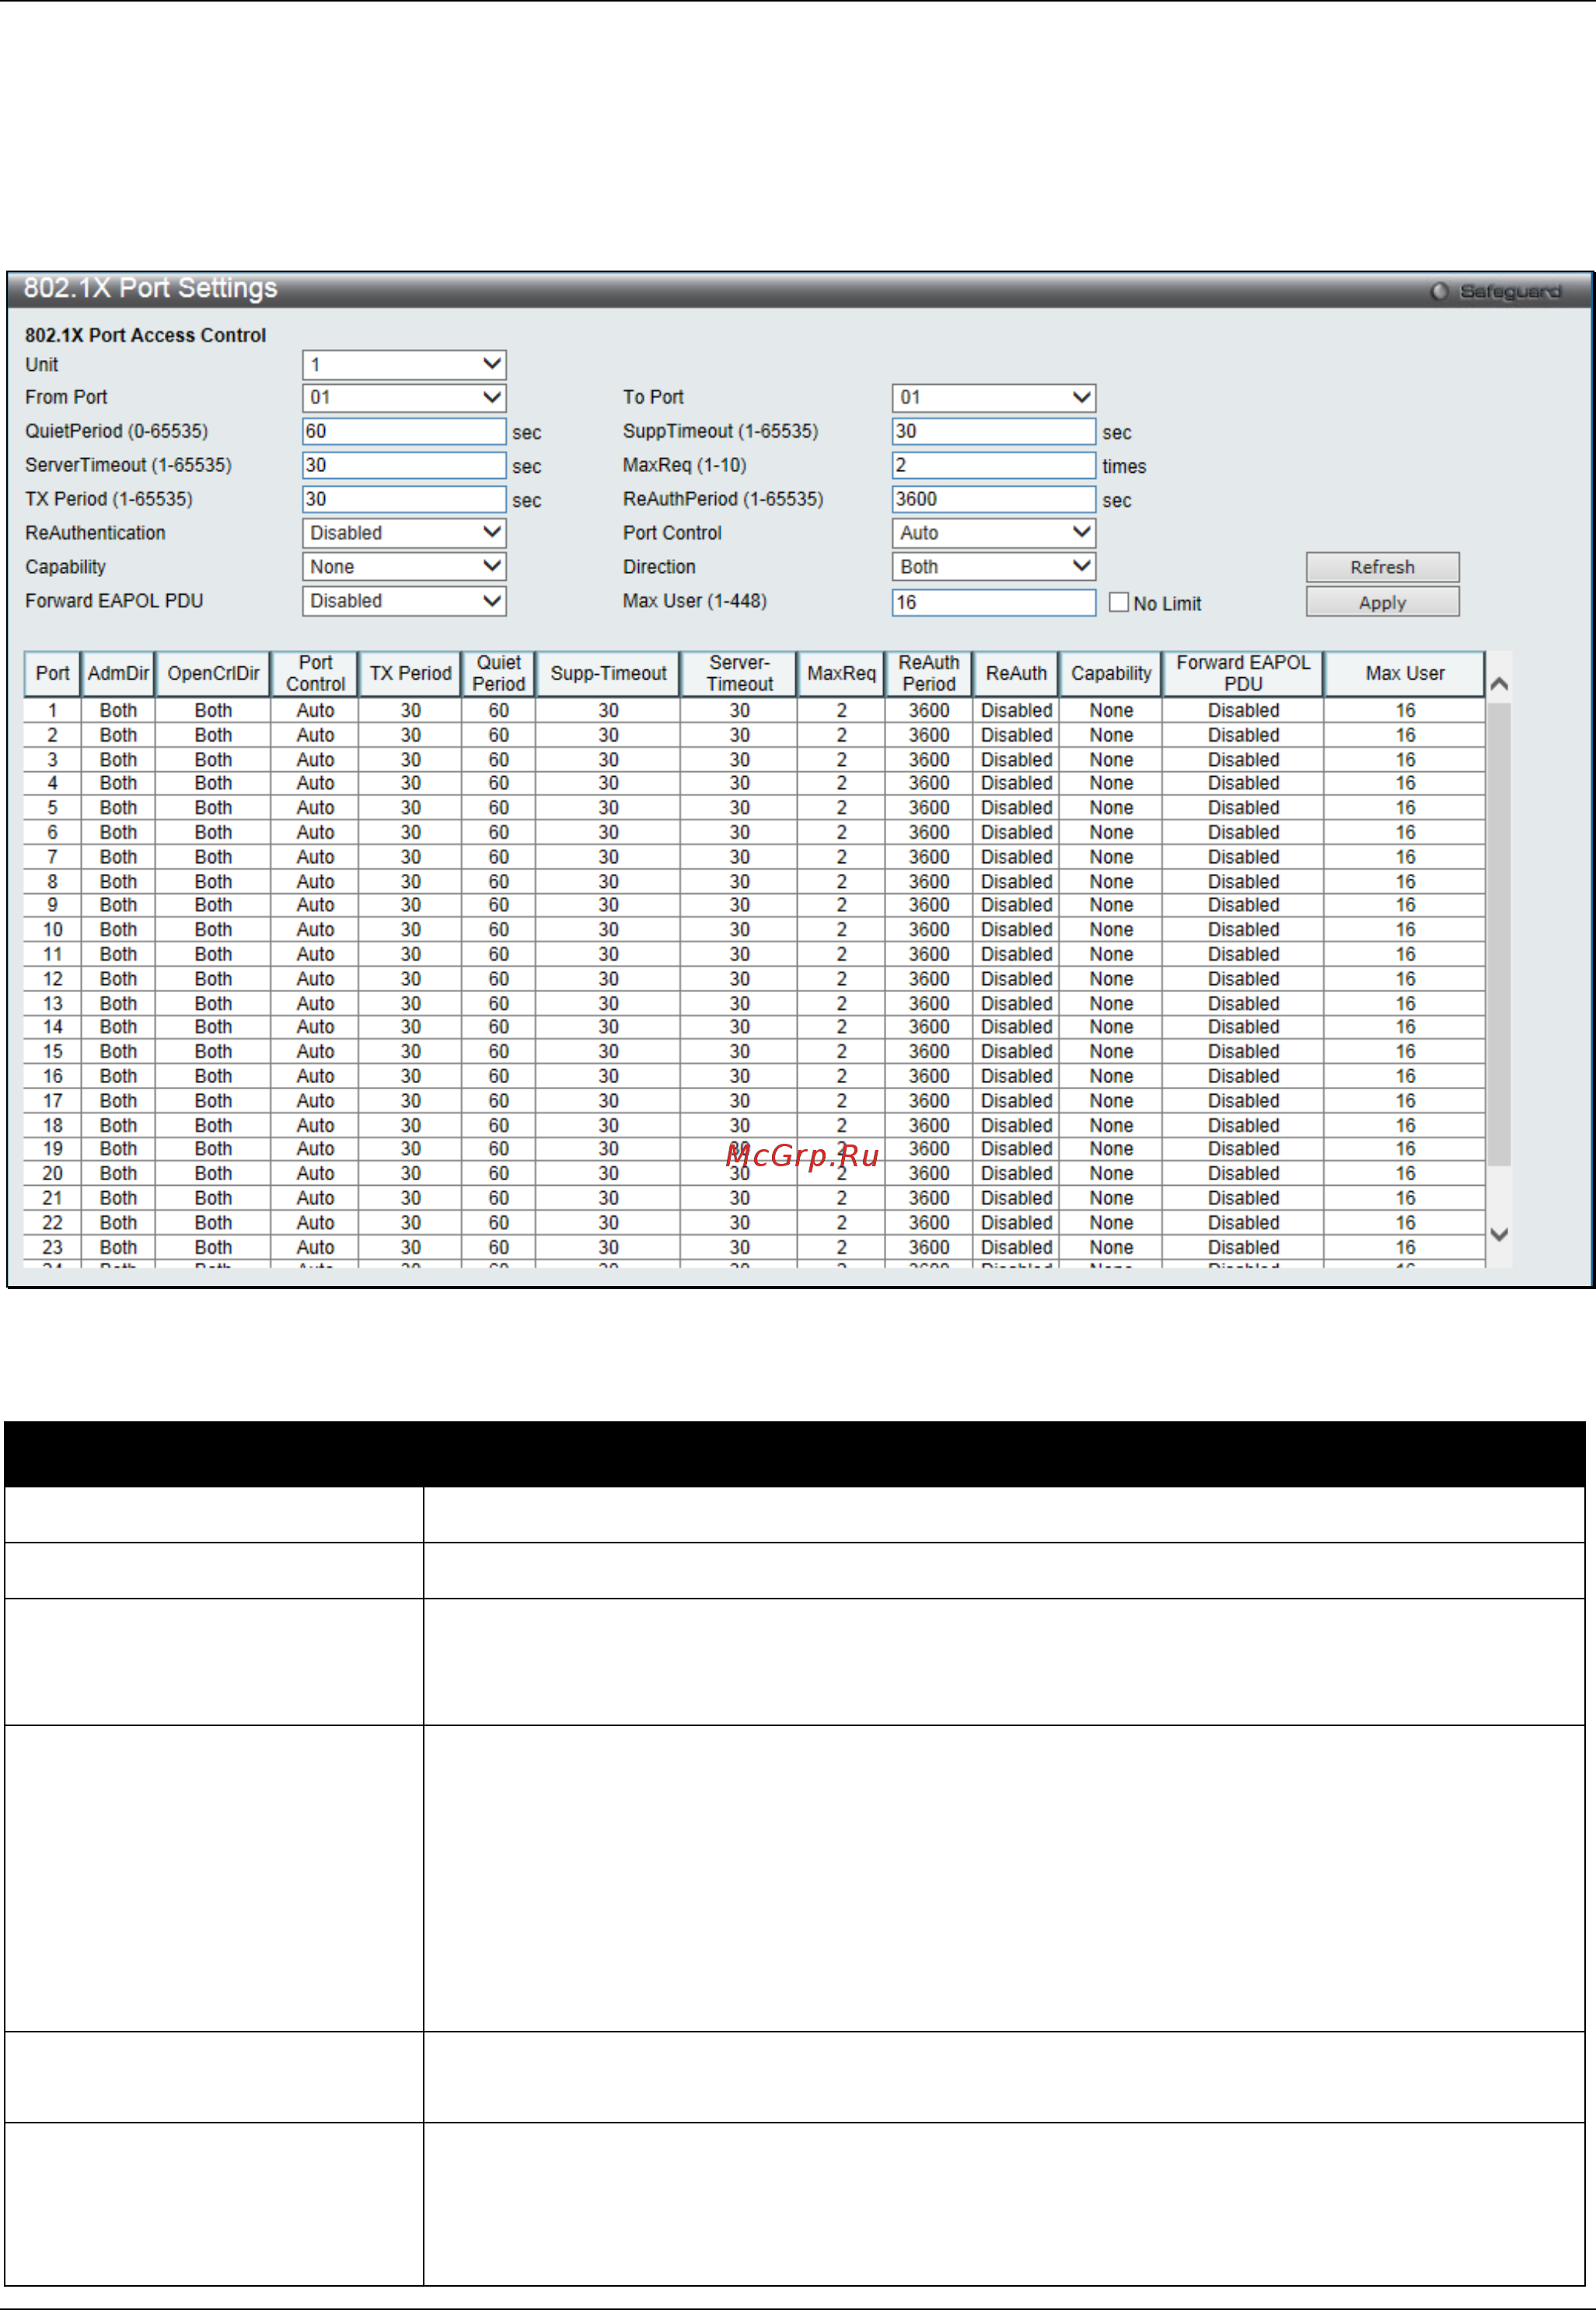This screenshot has width=1596, height=2310.
Task: Click the ReAuth Period column header
Action: [x=928, y=674]
